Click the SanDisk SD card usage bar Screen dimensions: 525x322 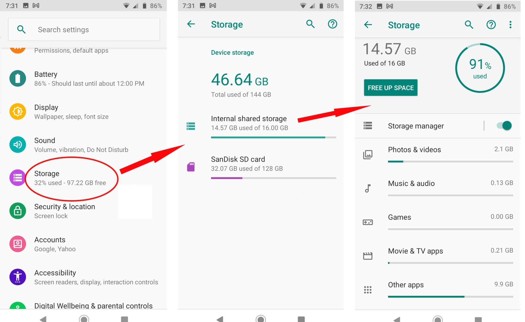273,178
